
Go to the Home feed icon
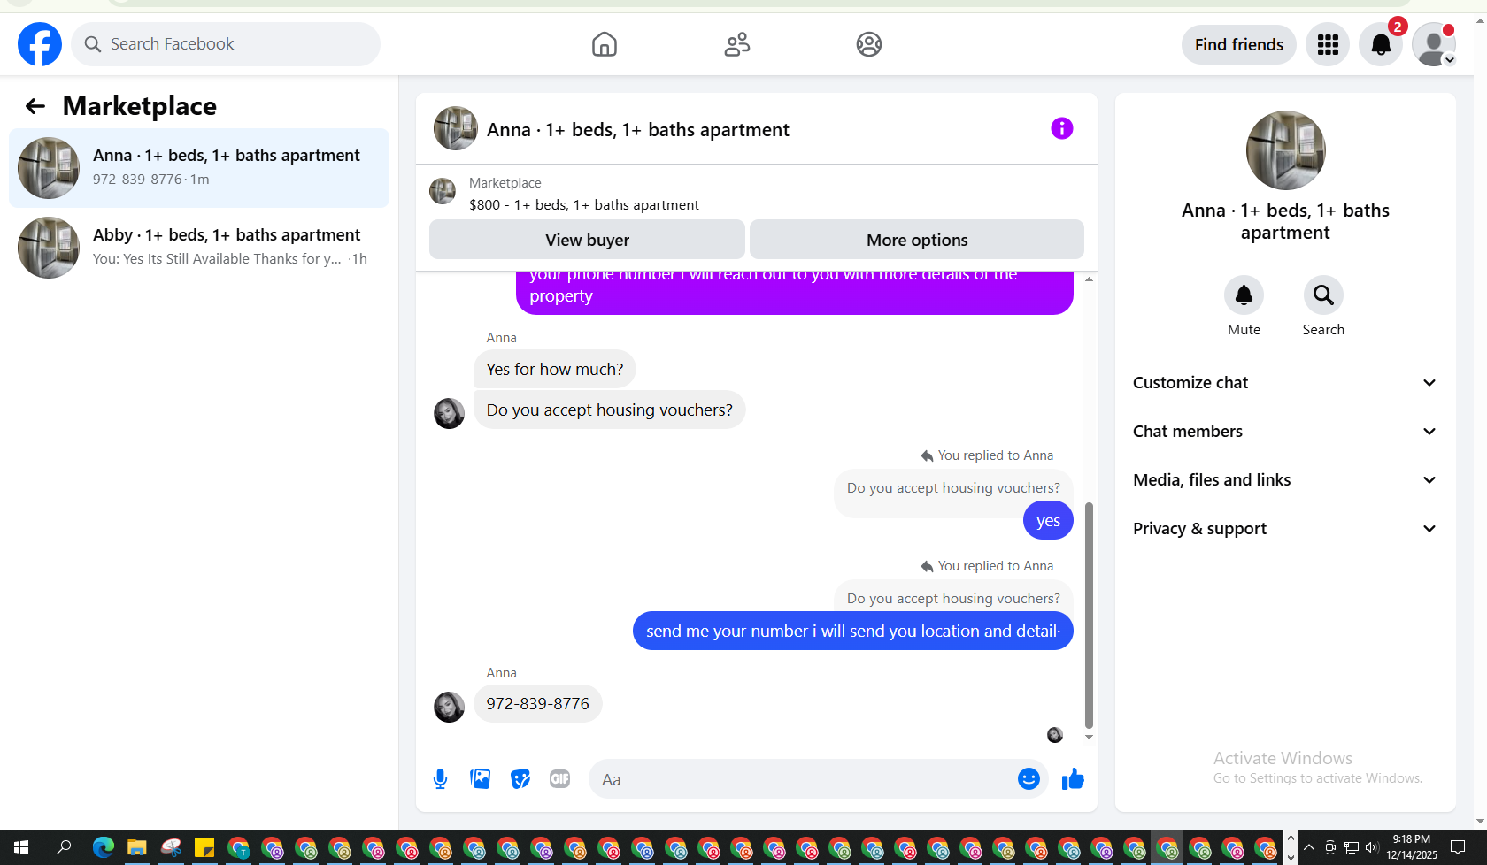pyautogui.click(x=605, y=44)
